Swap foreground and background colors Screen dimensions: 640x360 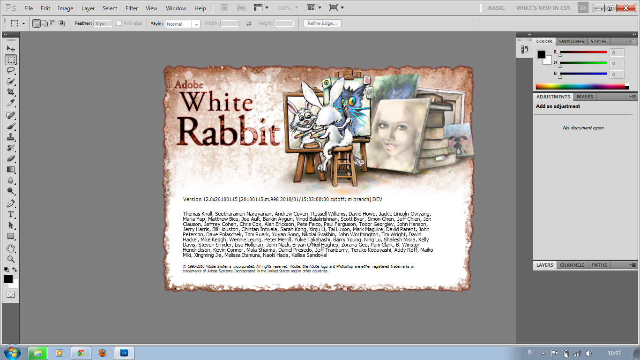[x=15, y=270]
